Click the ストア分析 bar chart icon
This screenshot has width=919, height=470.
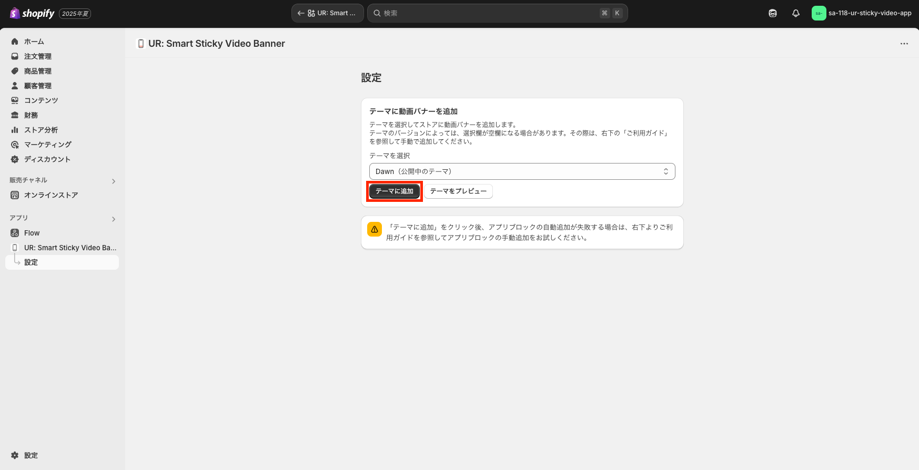15,130
